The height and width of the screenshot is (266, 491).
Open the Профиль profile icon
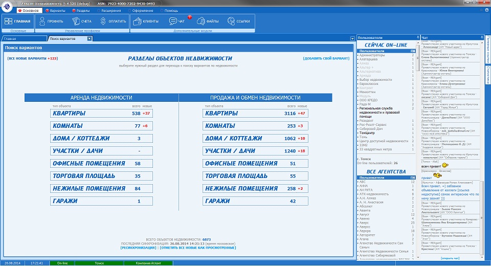pos(42,21)
